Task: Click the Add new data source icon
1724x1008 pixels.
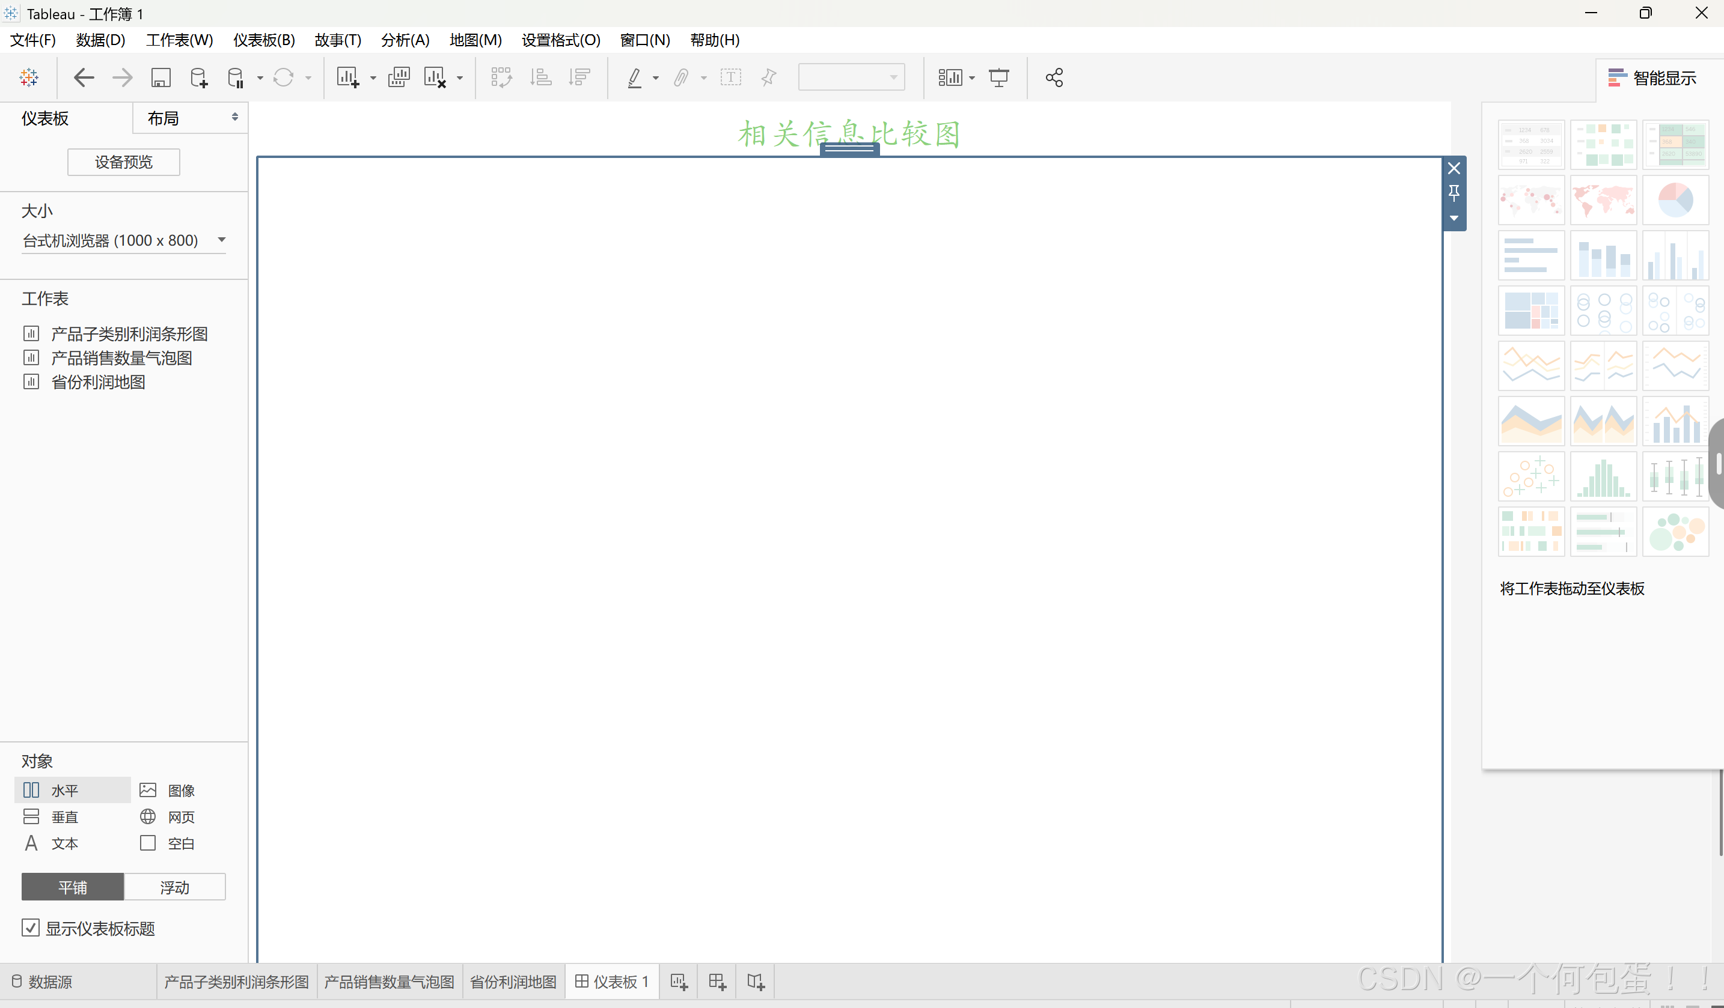Action: (198, 77)
